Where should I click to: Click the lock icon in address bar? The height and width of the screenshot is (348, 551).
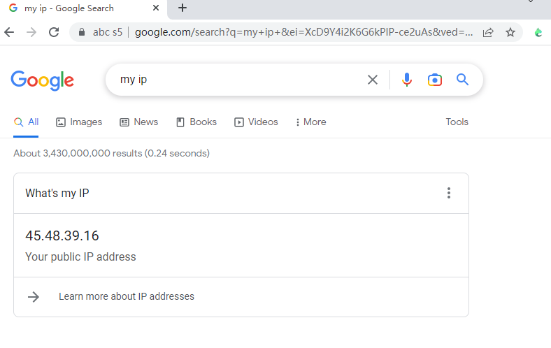(82, 32)
